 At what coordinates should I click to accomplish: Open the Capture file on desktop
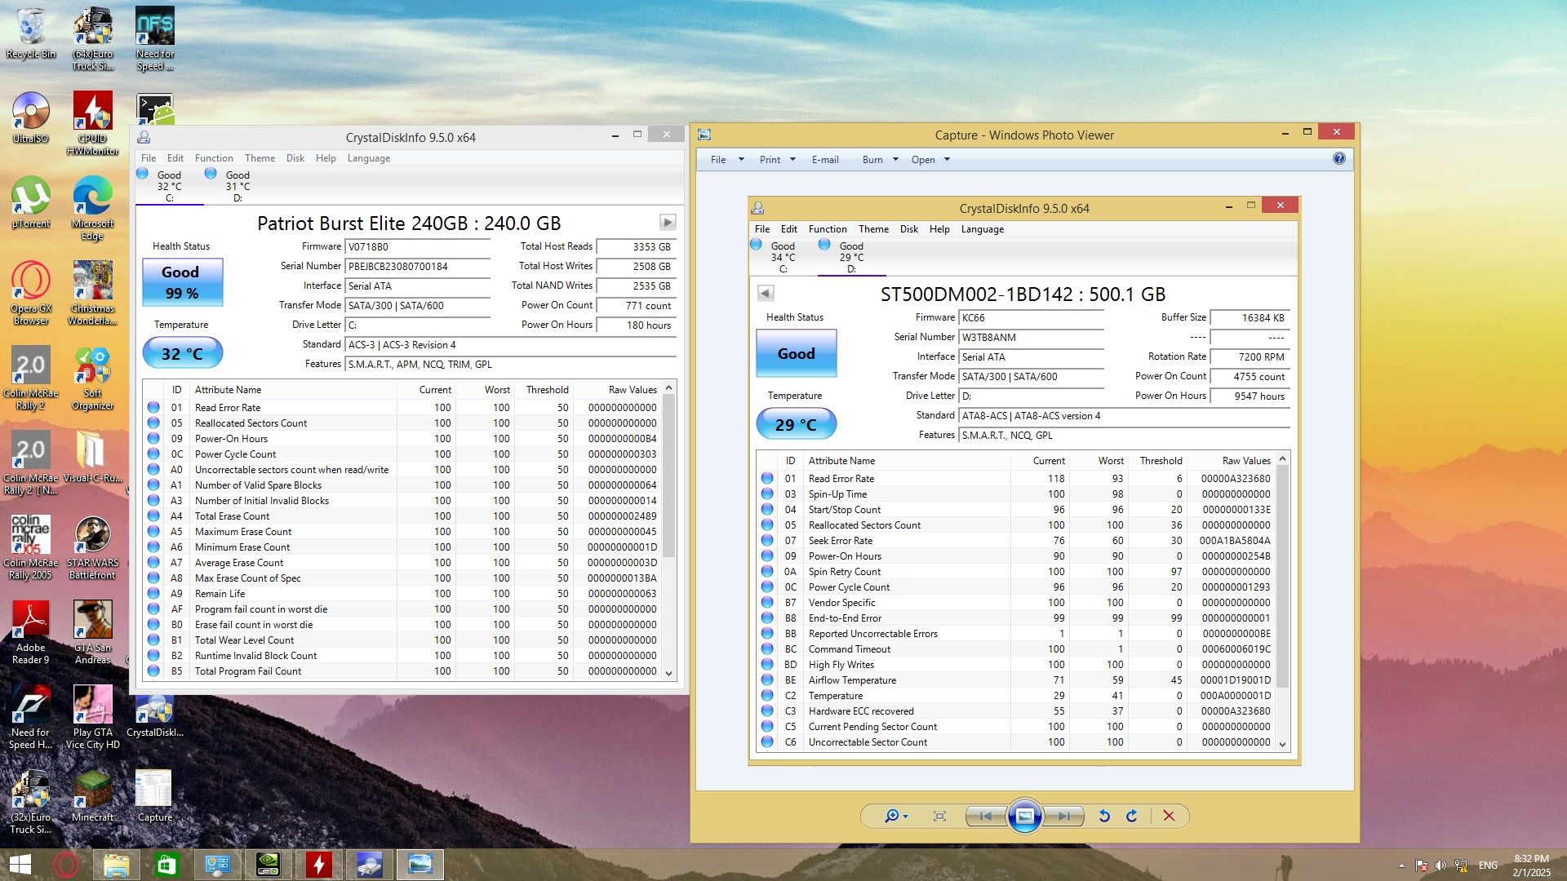pyautogui.click(x=154, y=796)
